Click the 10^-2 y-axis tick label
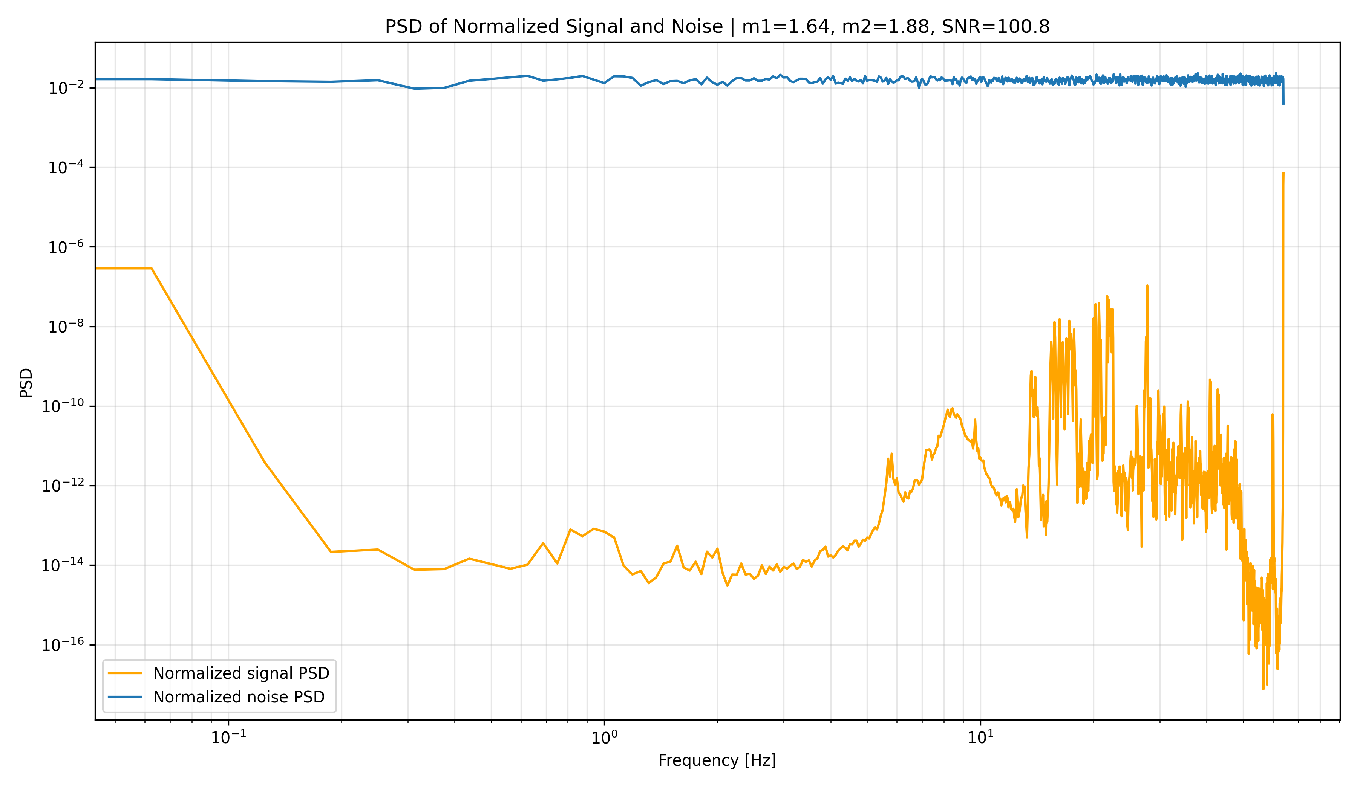This screenshot has width=1357, height=791. (x=64, y=87)
